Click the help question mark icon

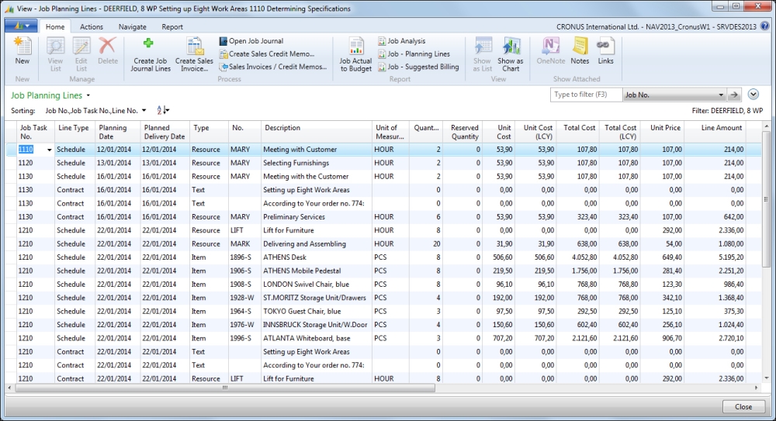point(764,26)
